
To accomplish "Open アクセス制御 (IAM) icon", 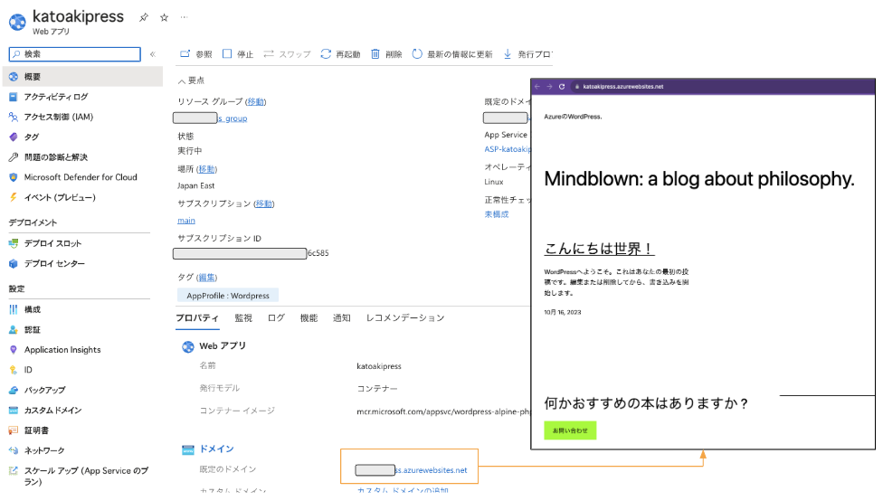I will (14, 117).
